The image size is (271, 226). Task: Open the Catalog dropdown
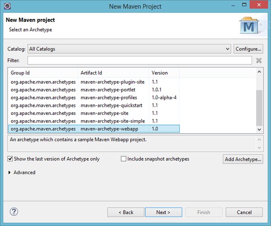[x=129, y=49]
